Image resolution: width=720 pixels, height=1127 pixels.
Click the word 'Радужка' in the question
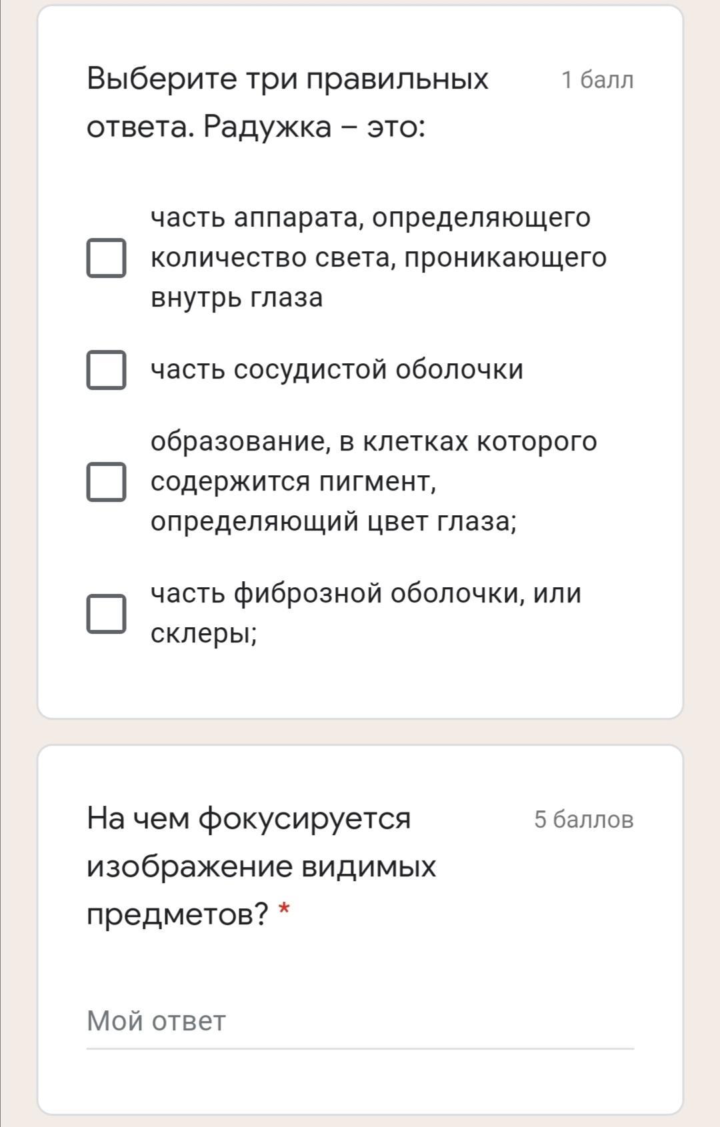click(267, 127)
